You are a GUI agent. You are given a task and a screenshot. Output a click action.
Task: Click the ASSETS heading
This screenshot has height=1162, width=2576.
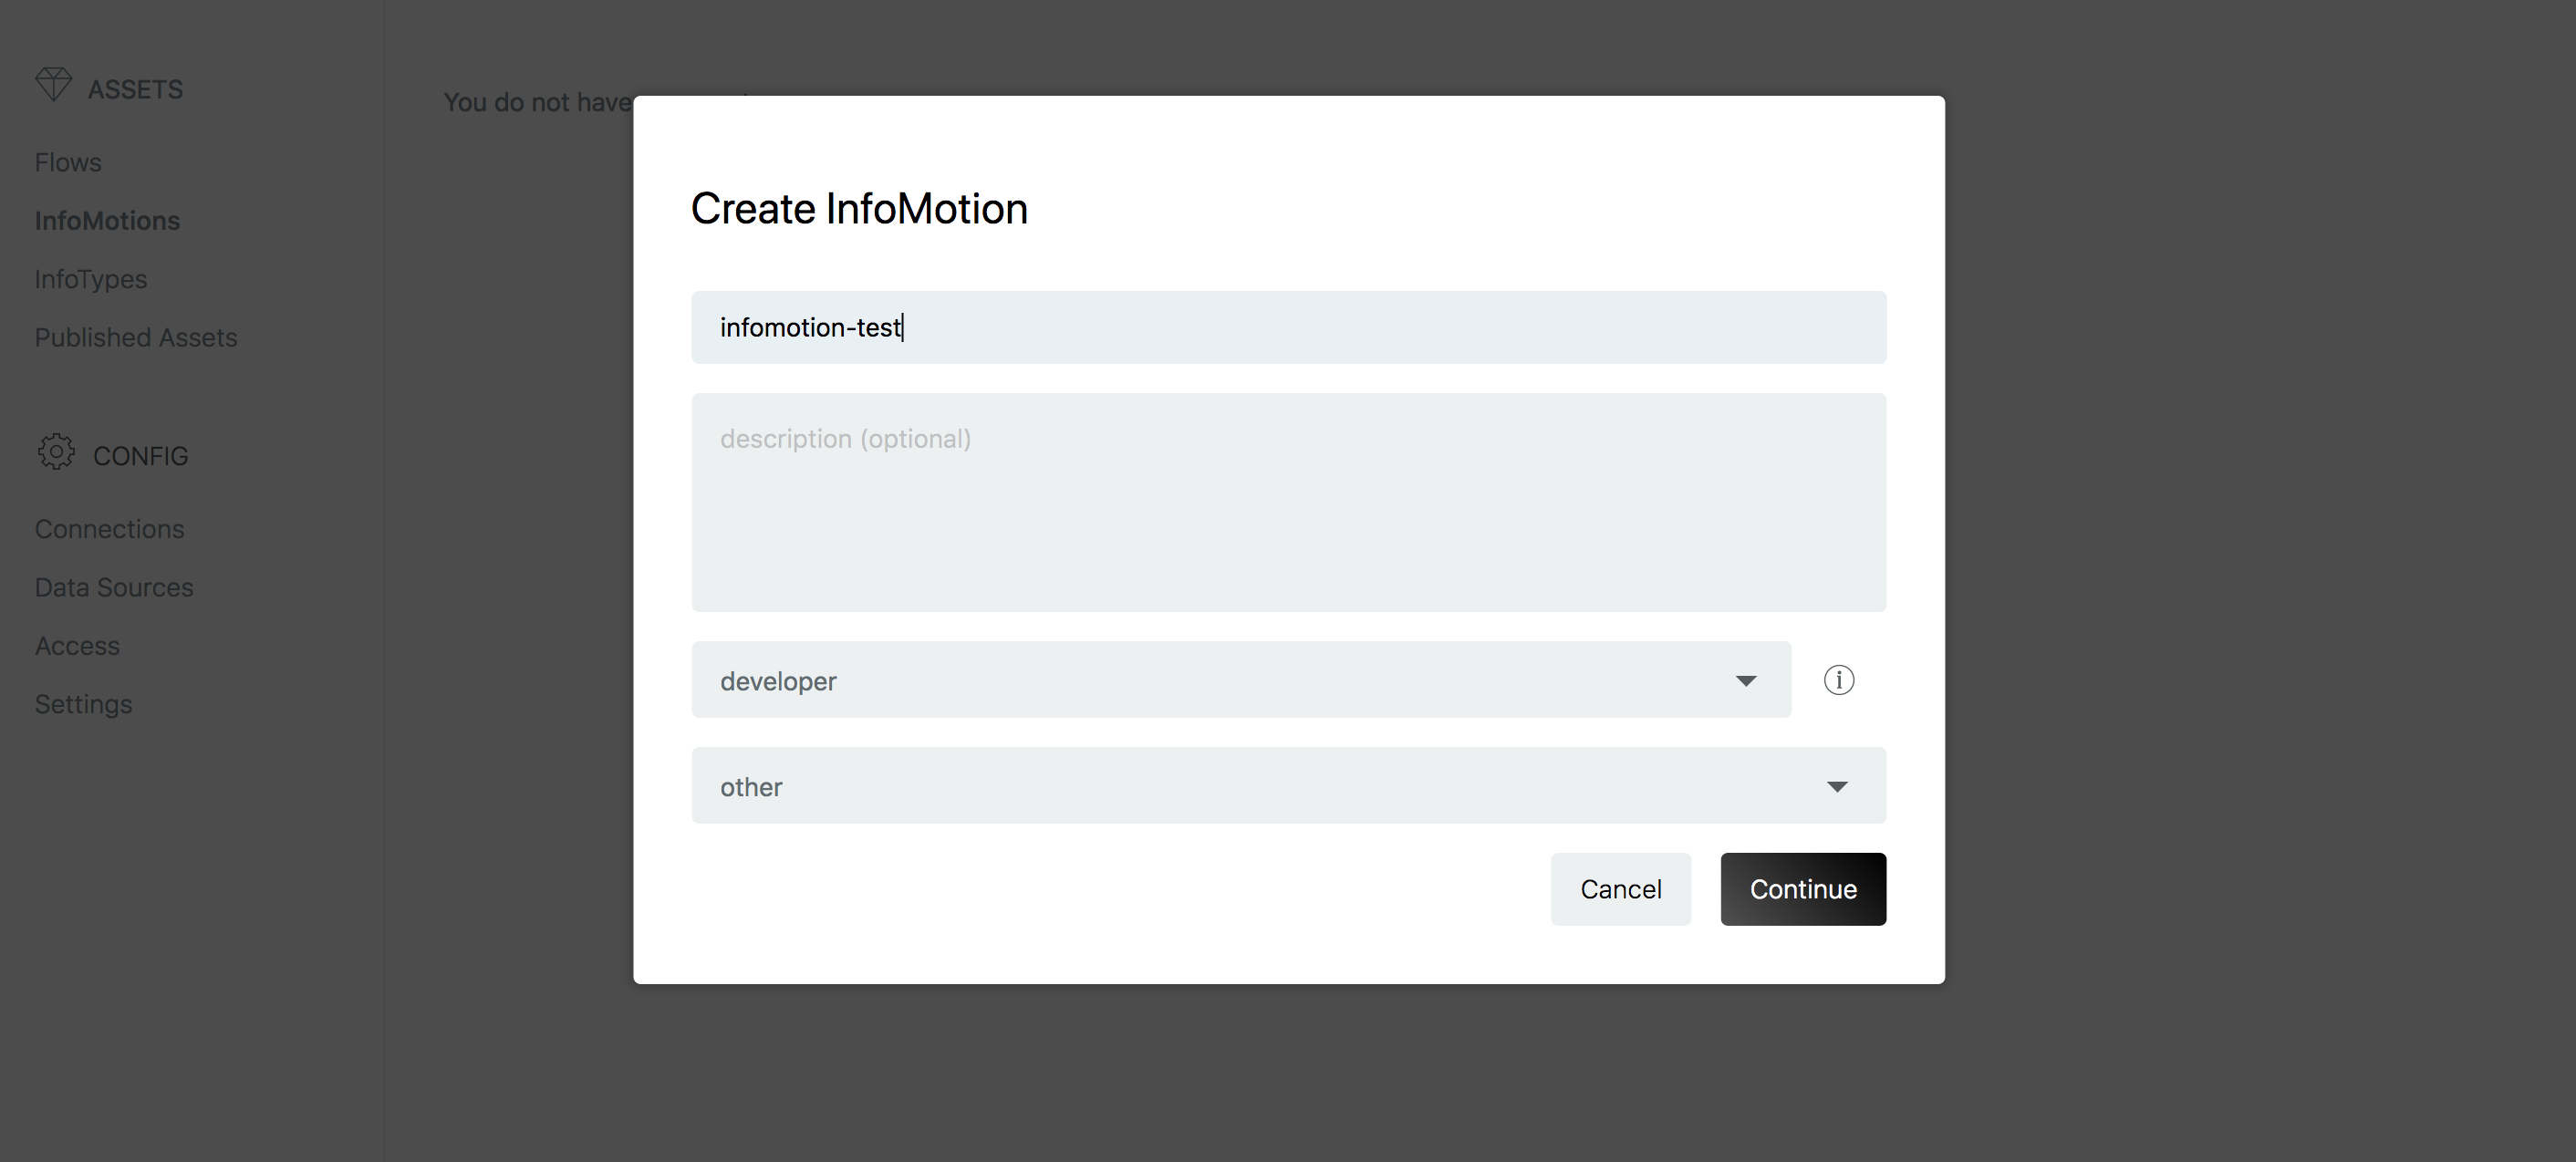135,88
